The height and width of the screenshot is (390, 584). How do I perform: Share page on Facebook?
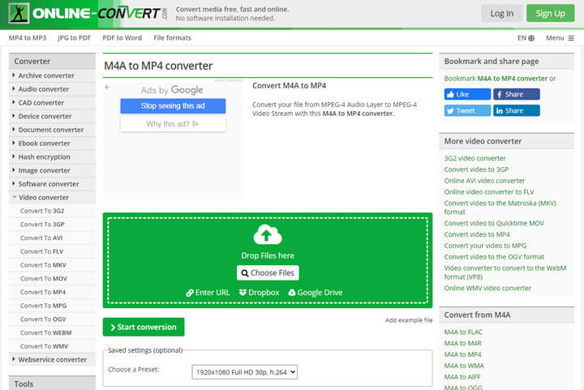click(516, 94)
